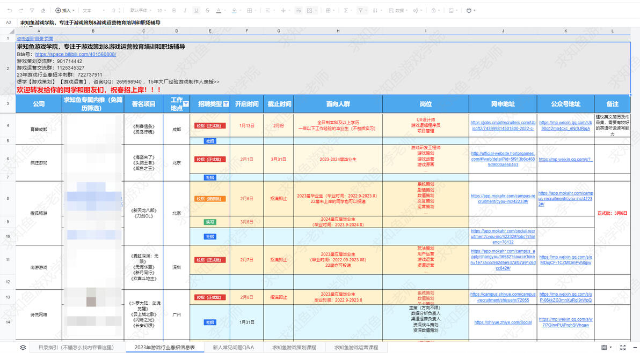Image resolution: width=640 pixels, height=353 pixels.
Task: Select the 3月31日 deadline cell
Action: coord(278,159)
